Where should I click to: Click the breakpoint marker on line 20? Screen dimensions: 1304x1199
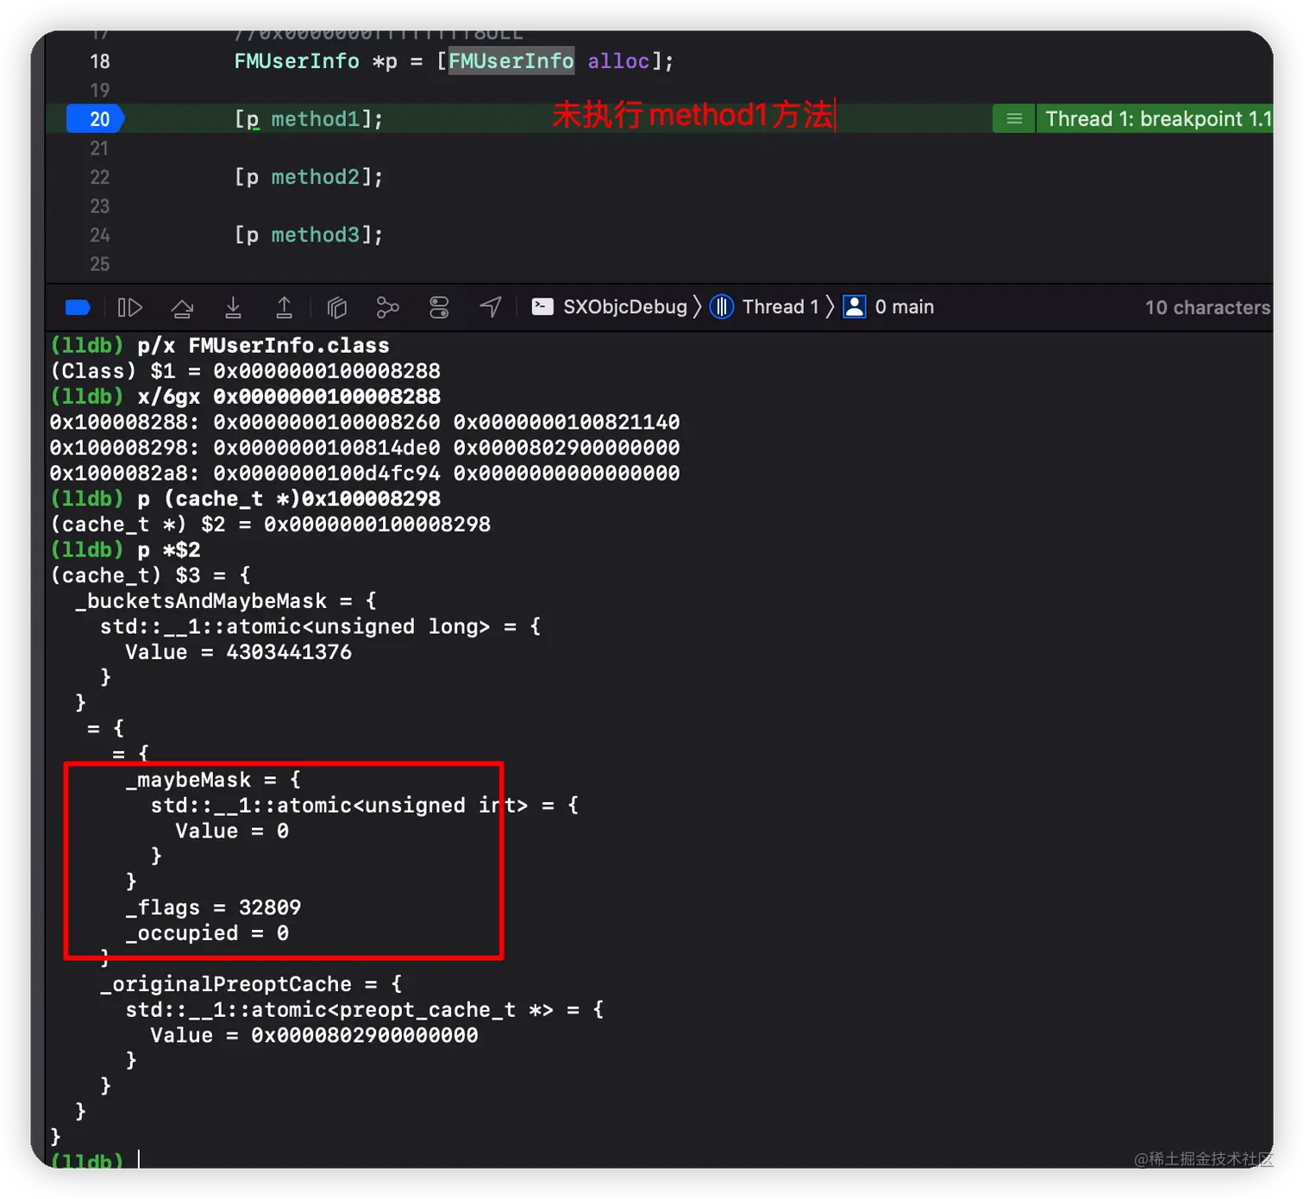[x=96, y=119]
